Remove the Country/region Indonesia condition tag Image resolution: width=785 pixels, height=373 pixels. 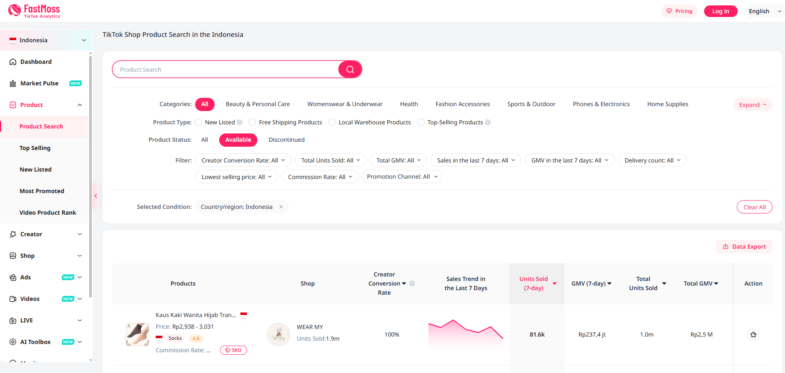pyautogui.click(x=281, y=207)
